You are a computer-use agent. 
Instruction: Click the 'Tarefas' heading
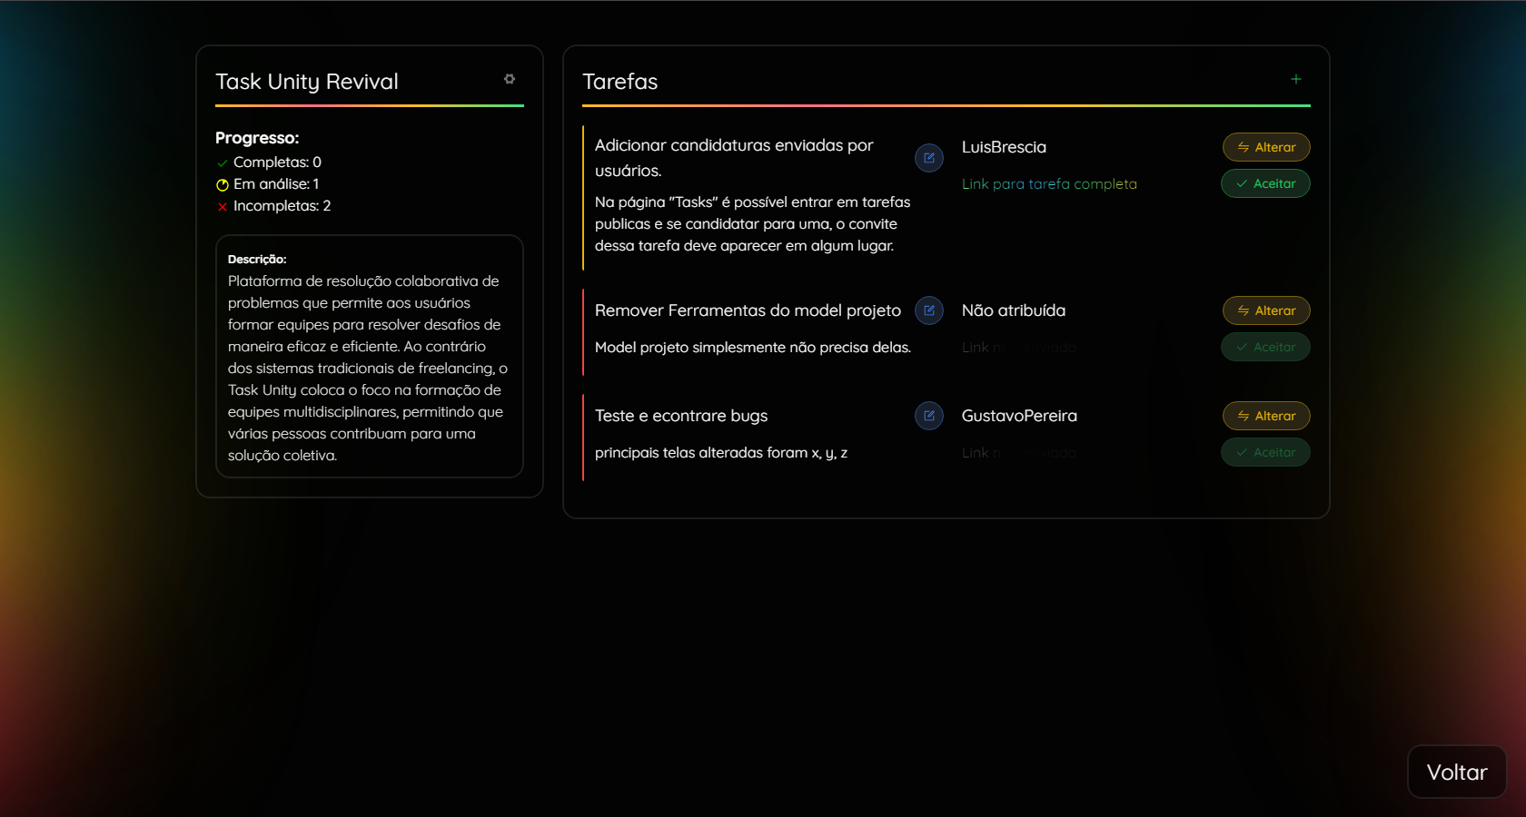coord(619,82)
